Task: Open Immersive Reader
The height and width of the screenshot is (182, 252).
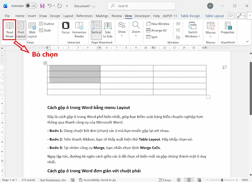Action: click(x=79, y=30)
